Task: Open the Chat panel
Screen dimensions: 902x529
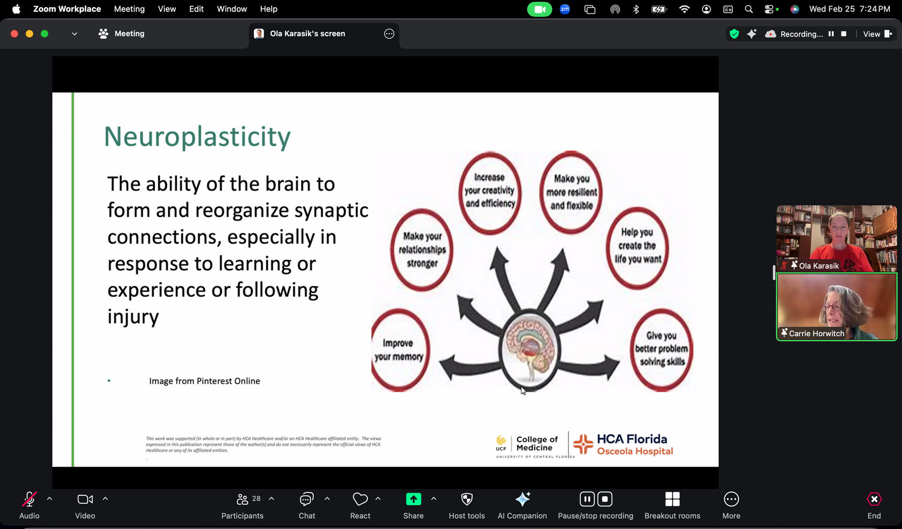Action: pyautogui.click(x=307, y=505)
